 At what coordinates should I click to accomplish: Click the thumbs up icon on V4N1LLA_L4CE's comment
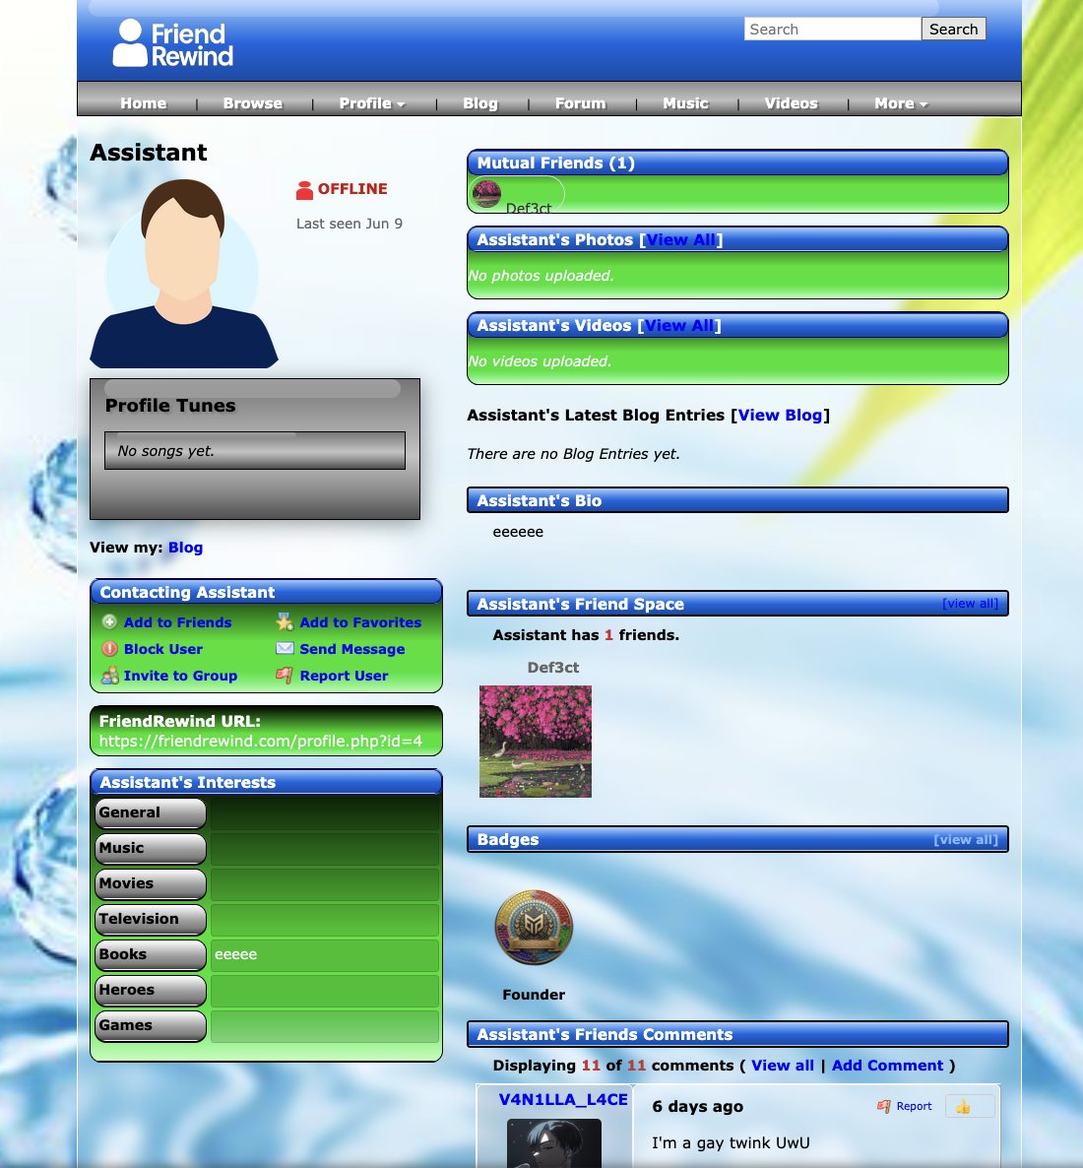point(963,1107)
